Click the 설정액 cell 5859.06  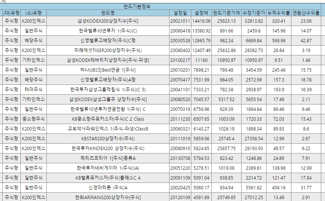pyautogui.click(x=201, y=138)
